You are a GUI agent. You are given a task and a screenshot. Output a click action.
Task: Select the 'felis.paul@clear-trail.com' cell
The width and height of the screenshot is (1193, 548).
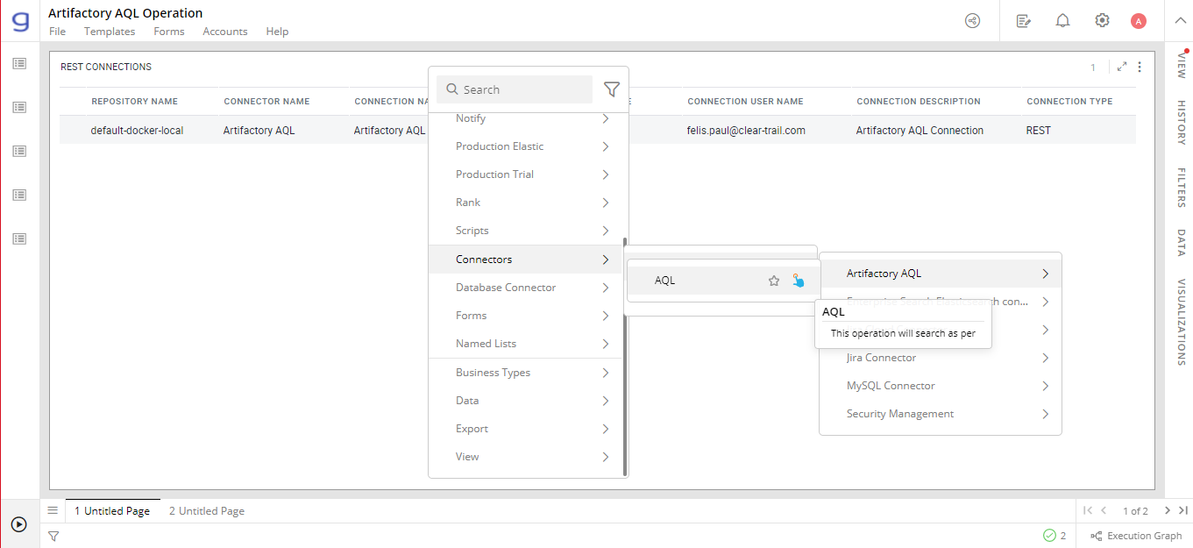pyautogui.click(x=746, y=131)
